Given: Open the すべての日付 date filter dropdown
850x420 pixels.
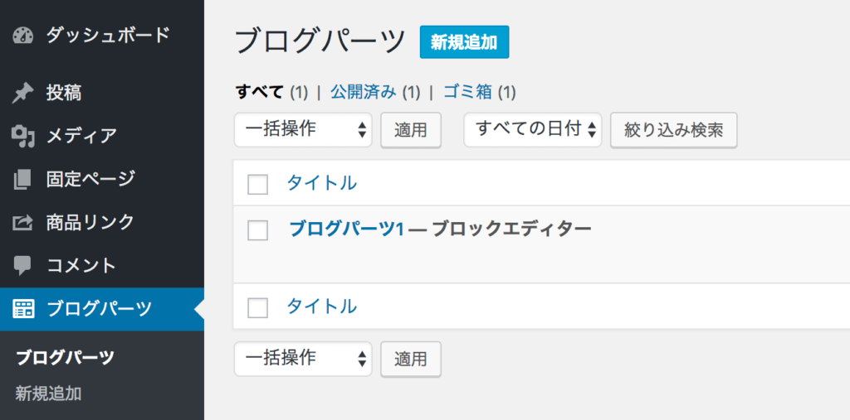Looking at the screenshot, I should click(533, 130).
